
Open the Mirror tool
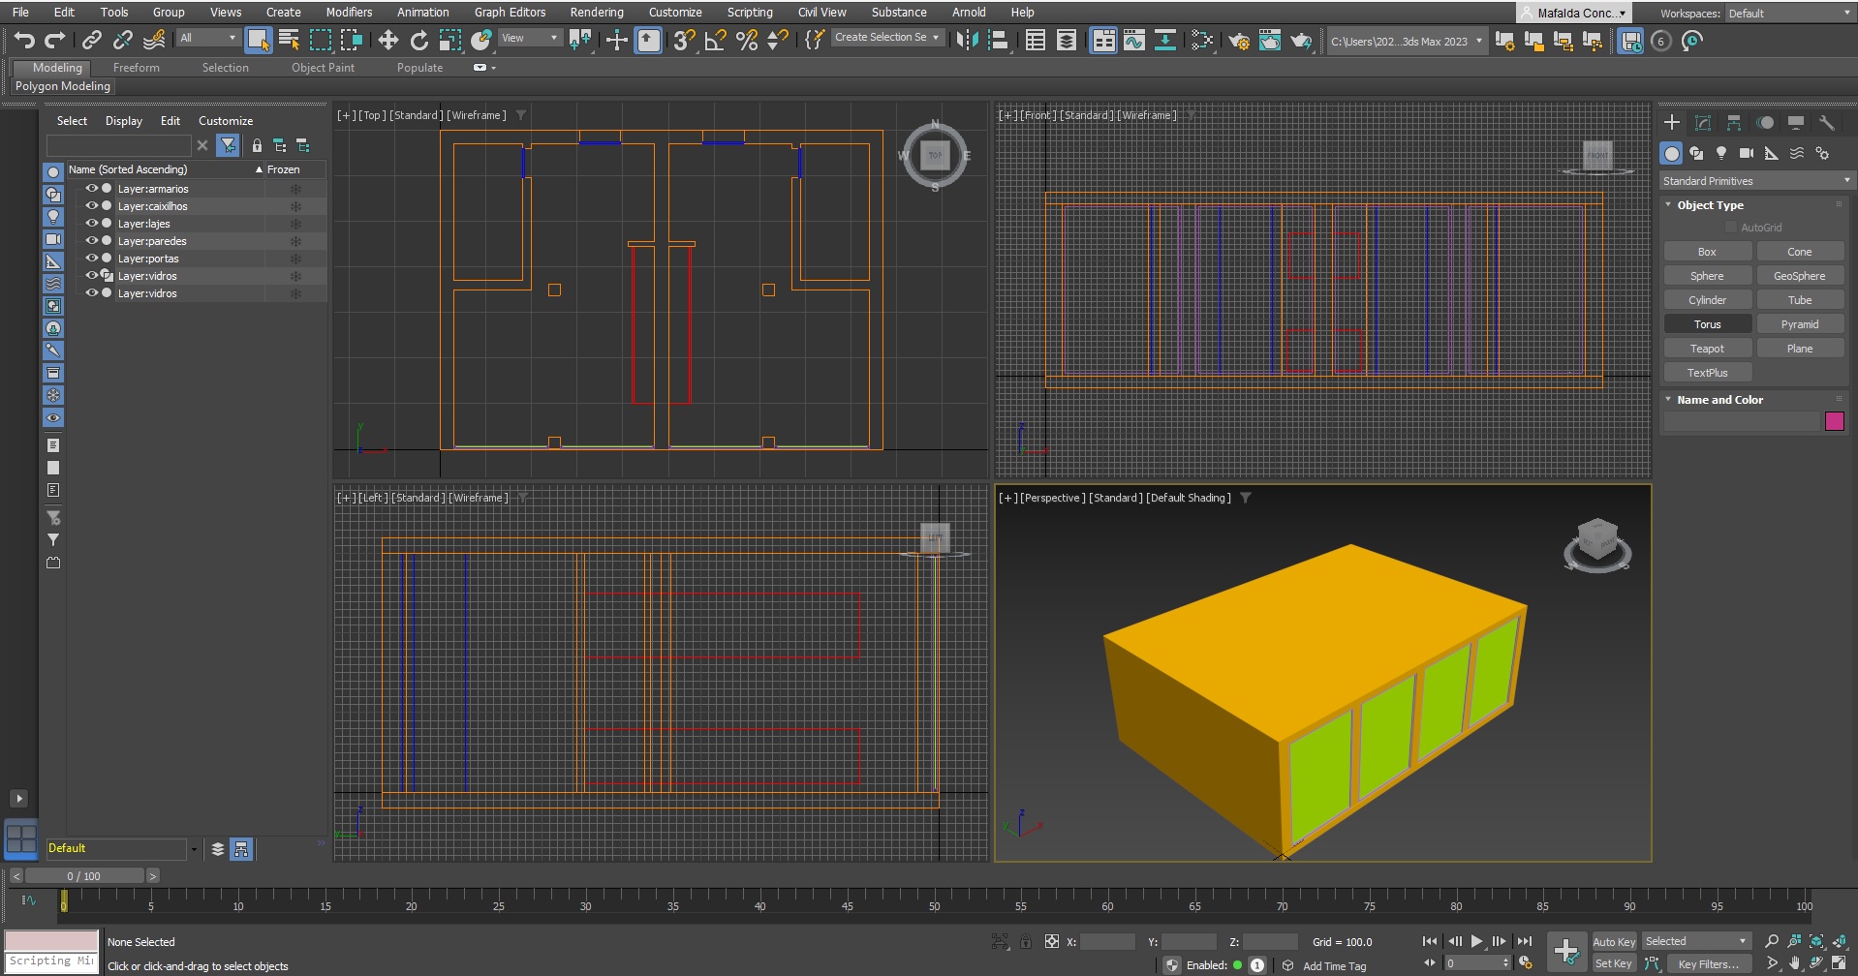966,40
